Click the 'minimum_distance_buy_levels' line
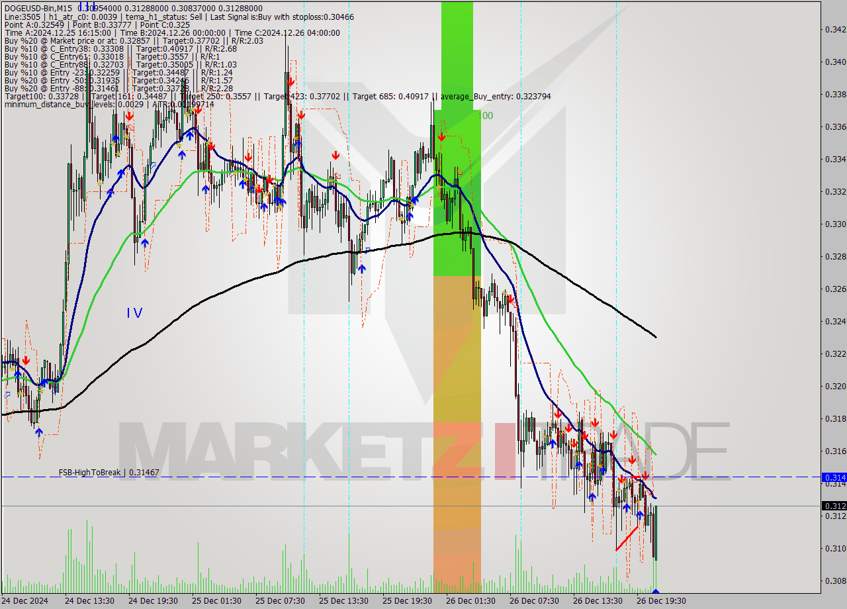The width and height of the screenshot is (847, 609). [109, 104]
